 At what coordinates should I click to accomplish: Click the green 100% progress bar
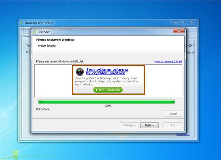pyautogui.click(x=107, y=101)
